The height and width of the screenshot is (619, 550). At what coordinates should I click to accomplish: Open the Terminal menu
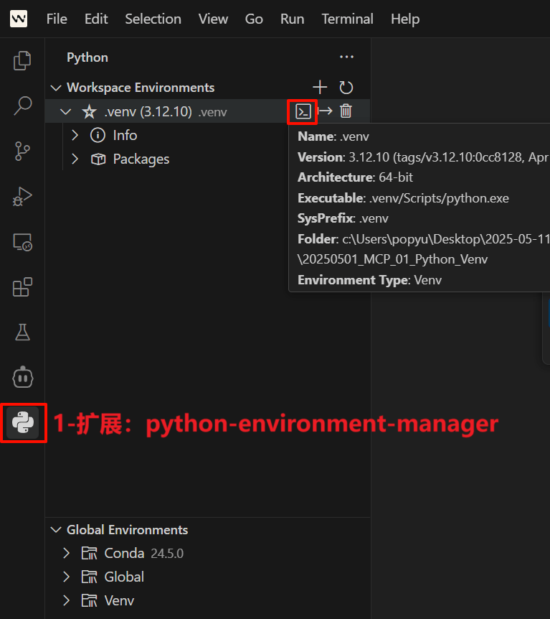click(347, 19)
